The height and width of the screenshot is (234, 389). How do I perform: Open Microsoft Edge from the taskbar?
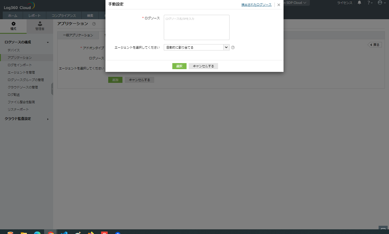tap(37, 233)
